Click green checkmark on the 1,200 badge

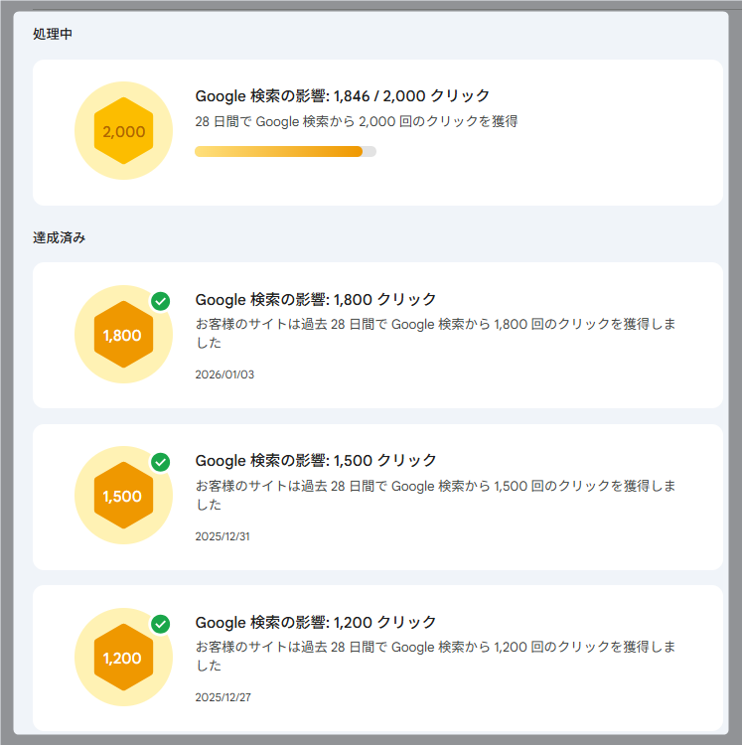click(161, 624)
